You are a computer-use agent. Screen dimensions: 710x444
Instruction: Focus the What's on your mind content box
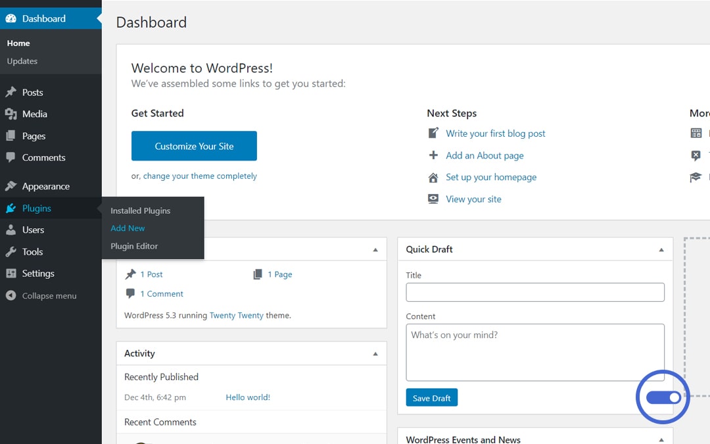click(535, 352)
